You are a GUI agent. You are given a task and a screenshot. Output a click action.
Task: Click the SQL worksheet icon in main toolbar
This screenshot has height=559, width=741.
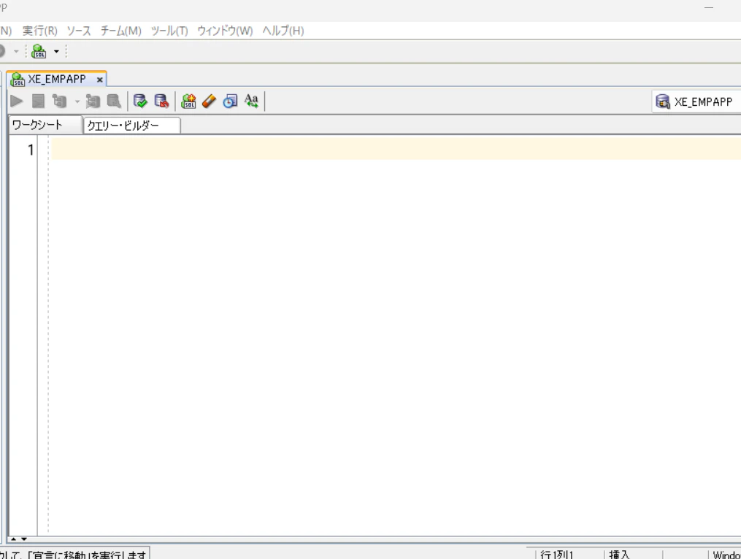click(x=39, y=51)
